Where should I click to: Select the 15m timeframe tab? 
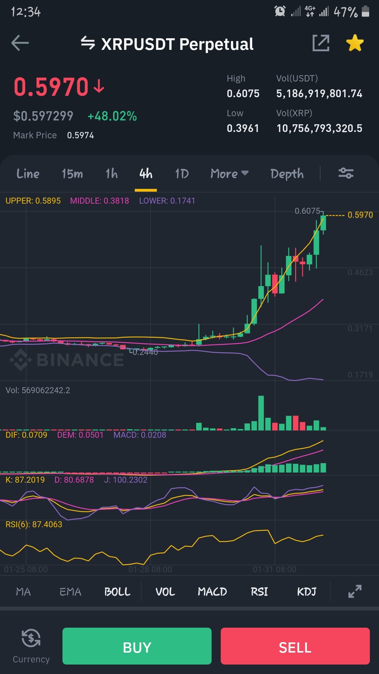pyautogui.click(x=72, y=173)
